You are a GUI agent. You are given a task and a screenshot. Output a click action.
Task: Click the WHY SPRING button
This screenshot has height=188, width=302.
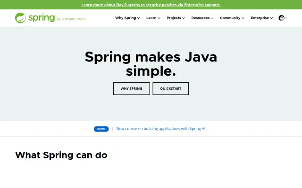(131, 88)
